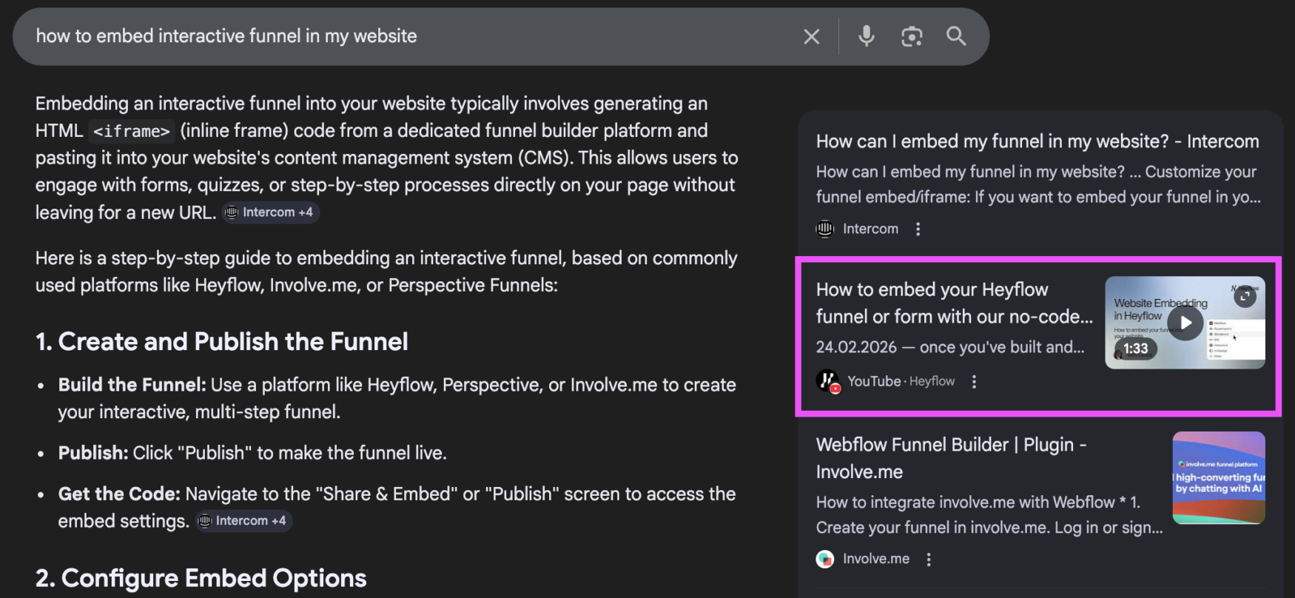Image resolution: width=1295 pixels, height=598 pixels.
Task: Open the three-dot menu beside Intercom source
Action: tap(918, 229)
